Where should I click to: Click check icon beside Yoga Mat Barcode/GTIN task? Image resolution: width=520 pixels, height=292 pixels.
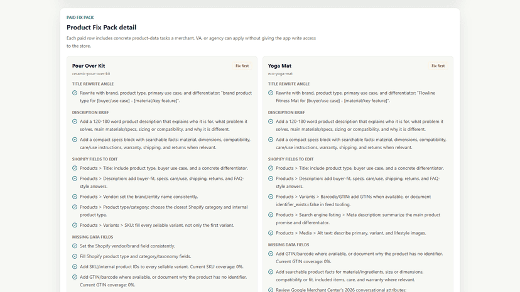click(x=271, y=197)
